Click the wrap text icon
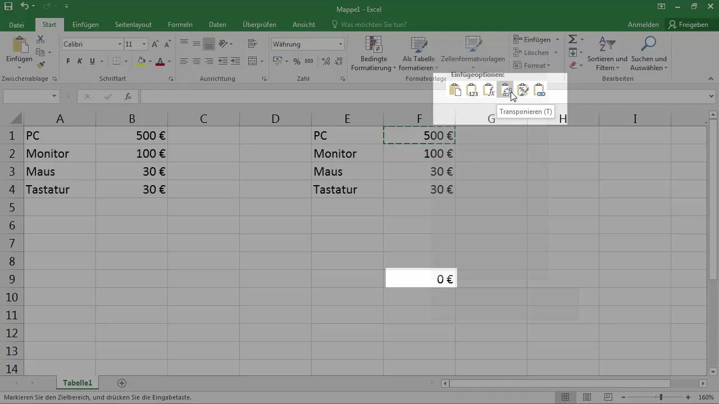 [252, 44]
